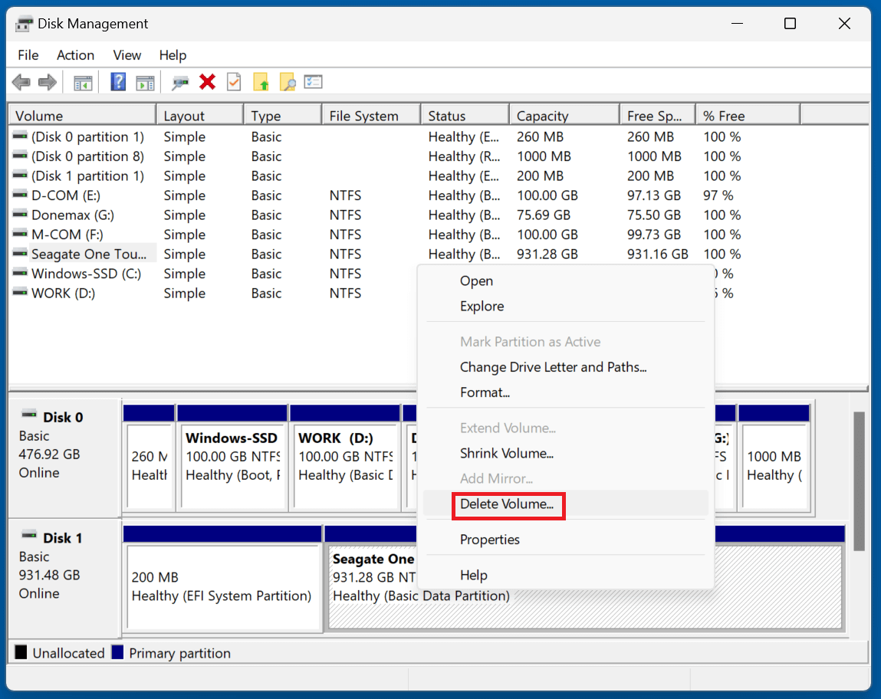881x699 pixels.
Task: Open the View menu
Action: point(127,55)
